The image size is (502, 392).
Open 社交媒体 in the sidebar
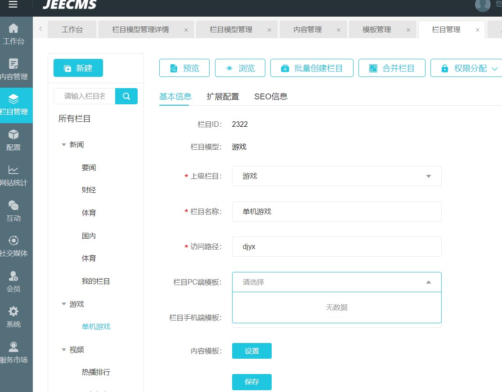[13, 241]
